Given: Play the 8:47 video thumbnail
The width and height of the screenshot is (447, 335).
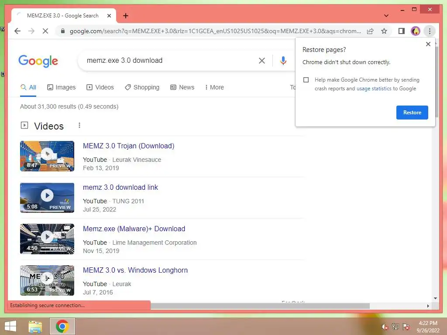Looking at the screenshot, I should 47,156.
